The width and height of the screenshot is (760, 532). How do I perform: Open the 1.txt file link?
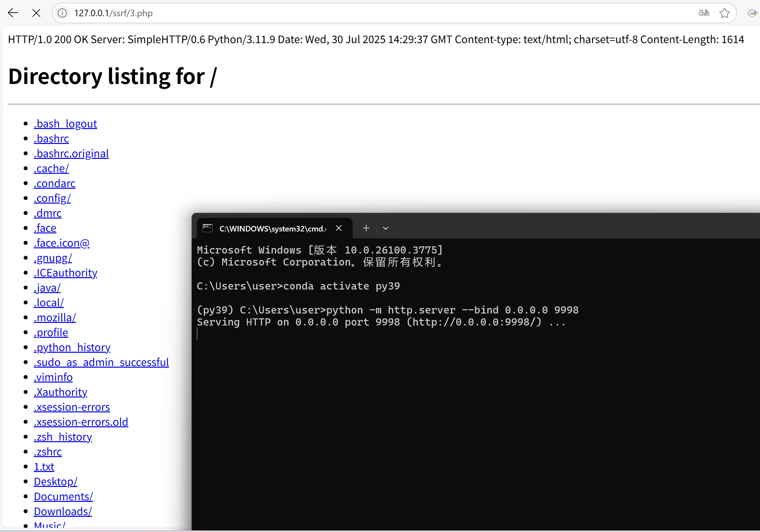(44, 466)
